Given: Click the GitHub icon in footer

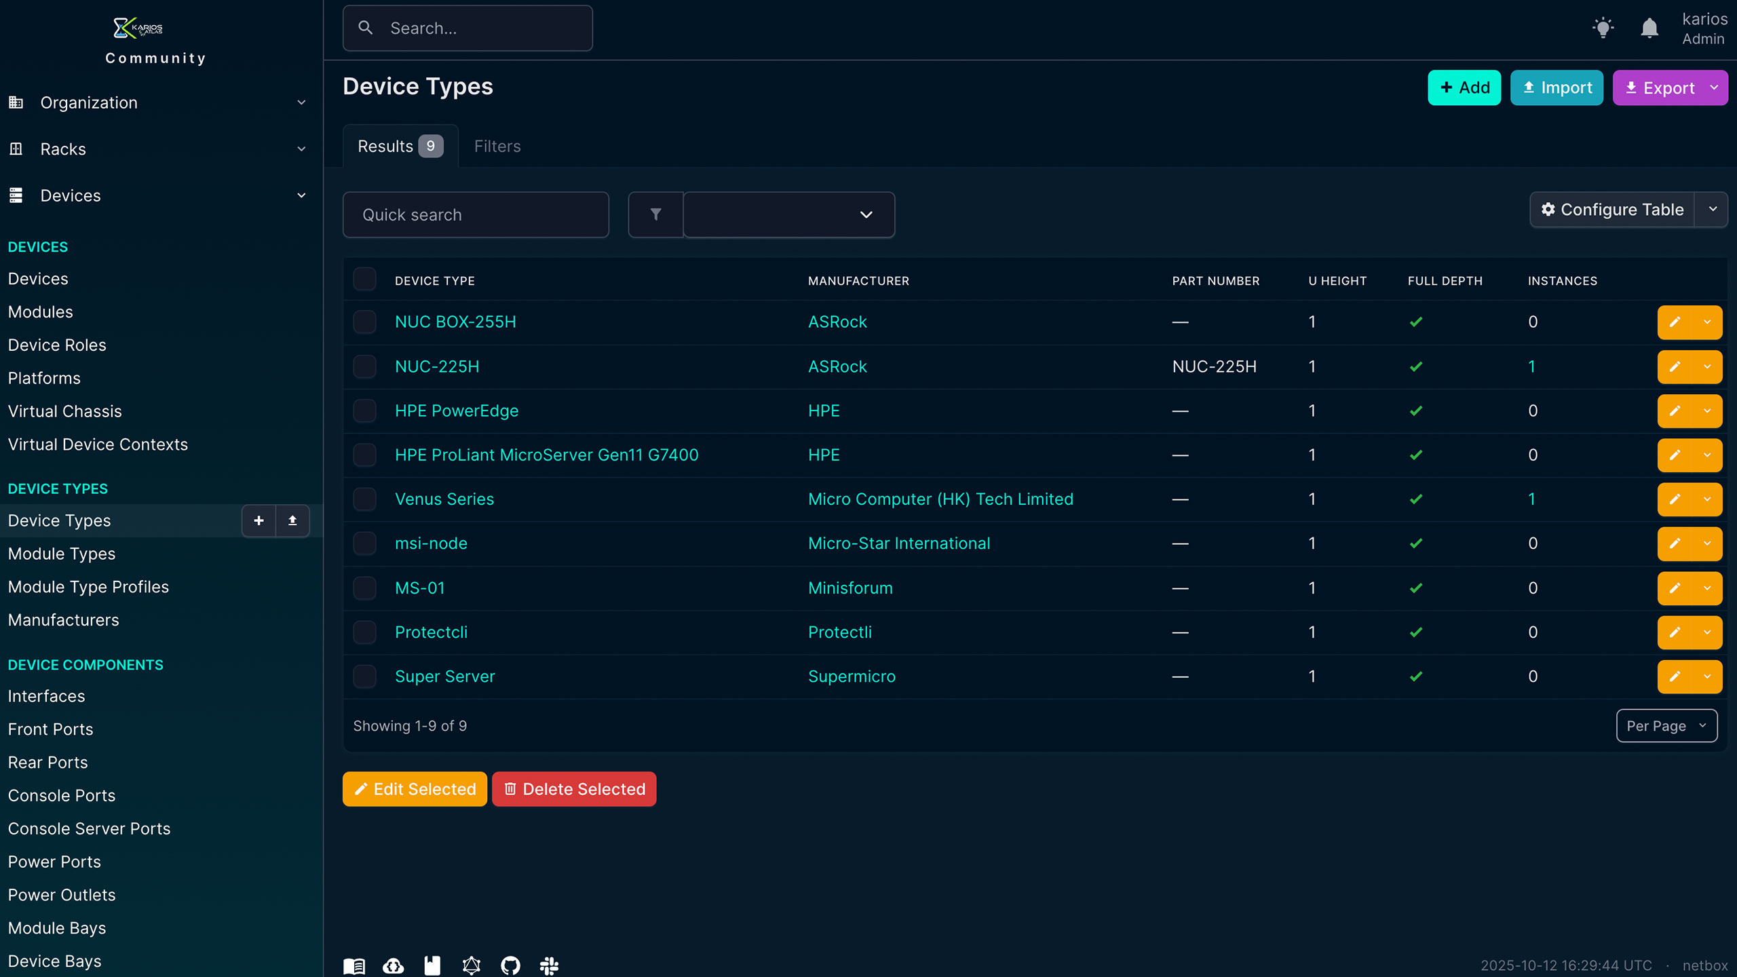Looking at the screenshot, I should tap(510, 965).
